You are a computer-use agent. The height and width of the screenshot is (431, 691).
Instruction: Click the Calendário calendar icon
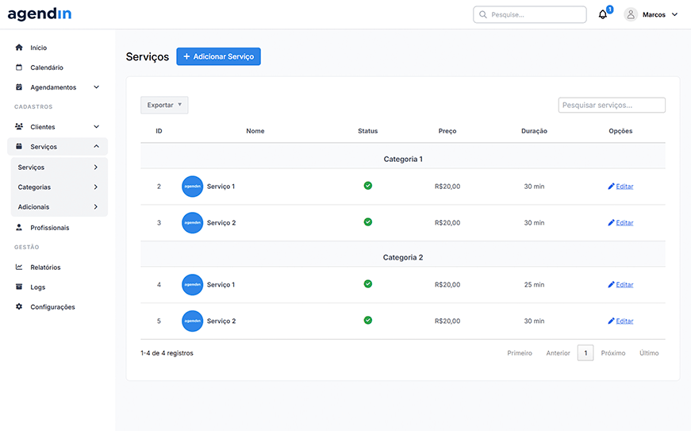[19, 67]
